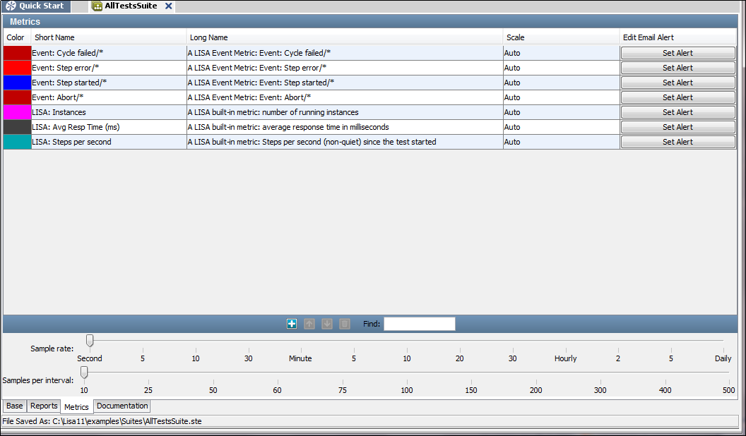
Task: Click the move up arrow icon
Action: (x=309, y=323)
